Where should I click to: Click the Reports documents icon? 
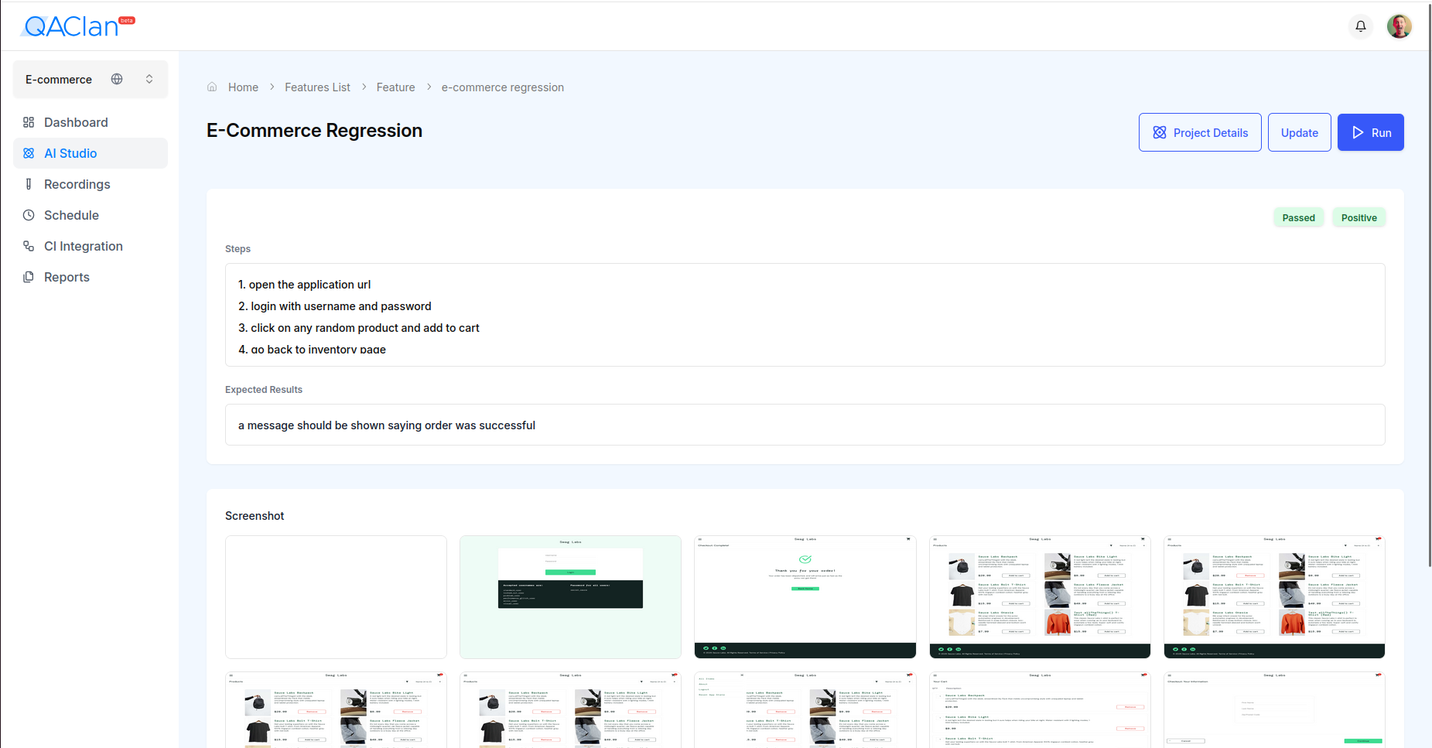[29, 277]
